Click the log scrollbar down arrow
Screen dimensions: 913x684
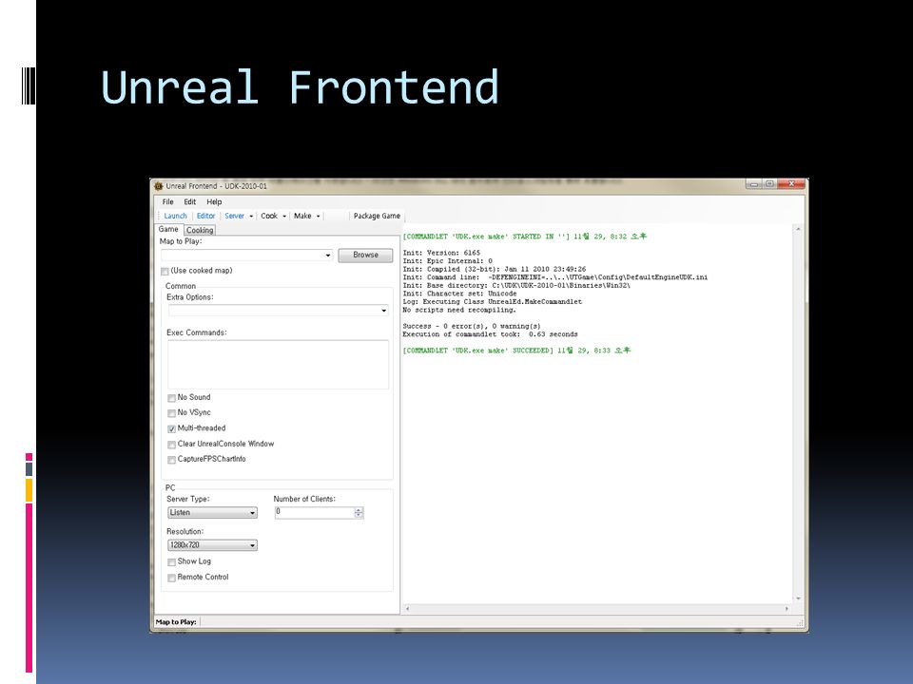click(798, 598)
